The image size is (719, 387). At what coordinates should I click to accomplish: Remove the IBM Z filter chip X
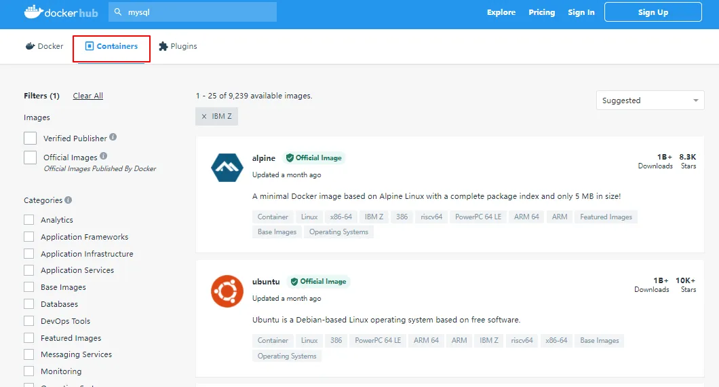204,117
